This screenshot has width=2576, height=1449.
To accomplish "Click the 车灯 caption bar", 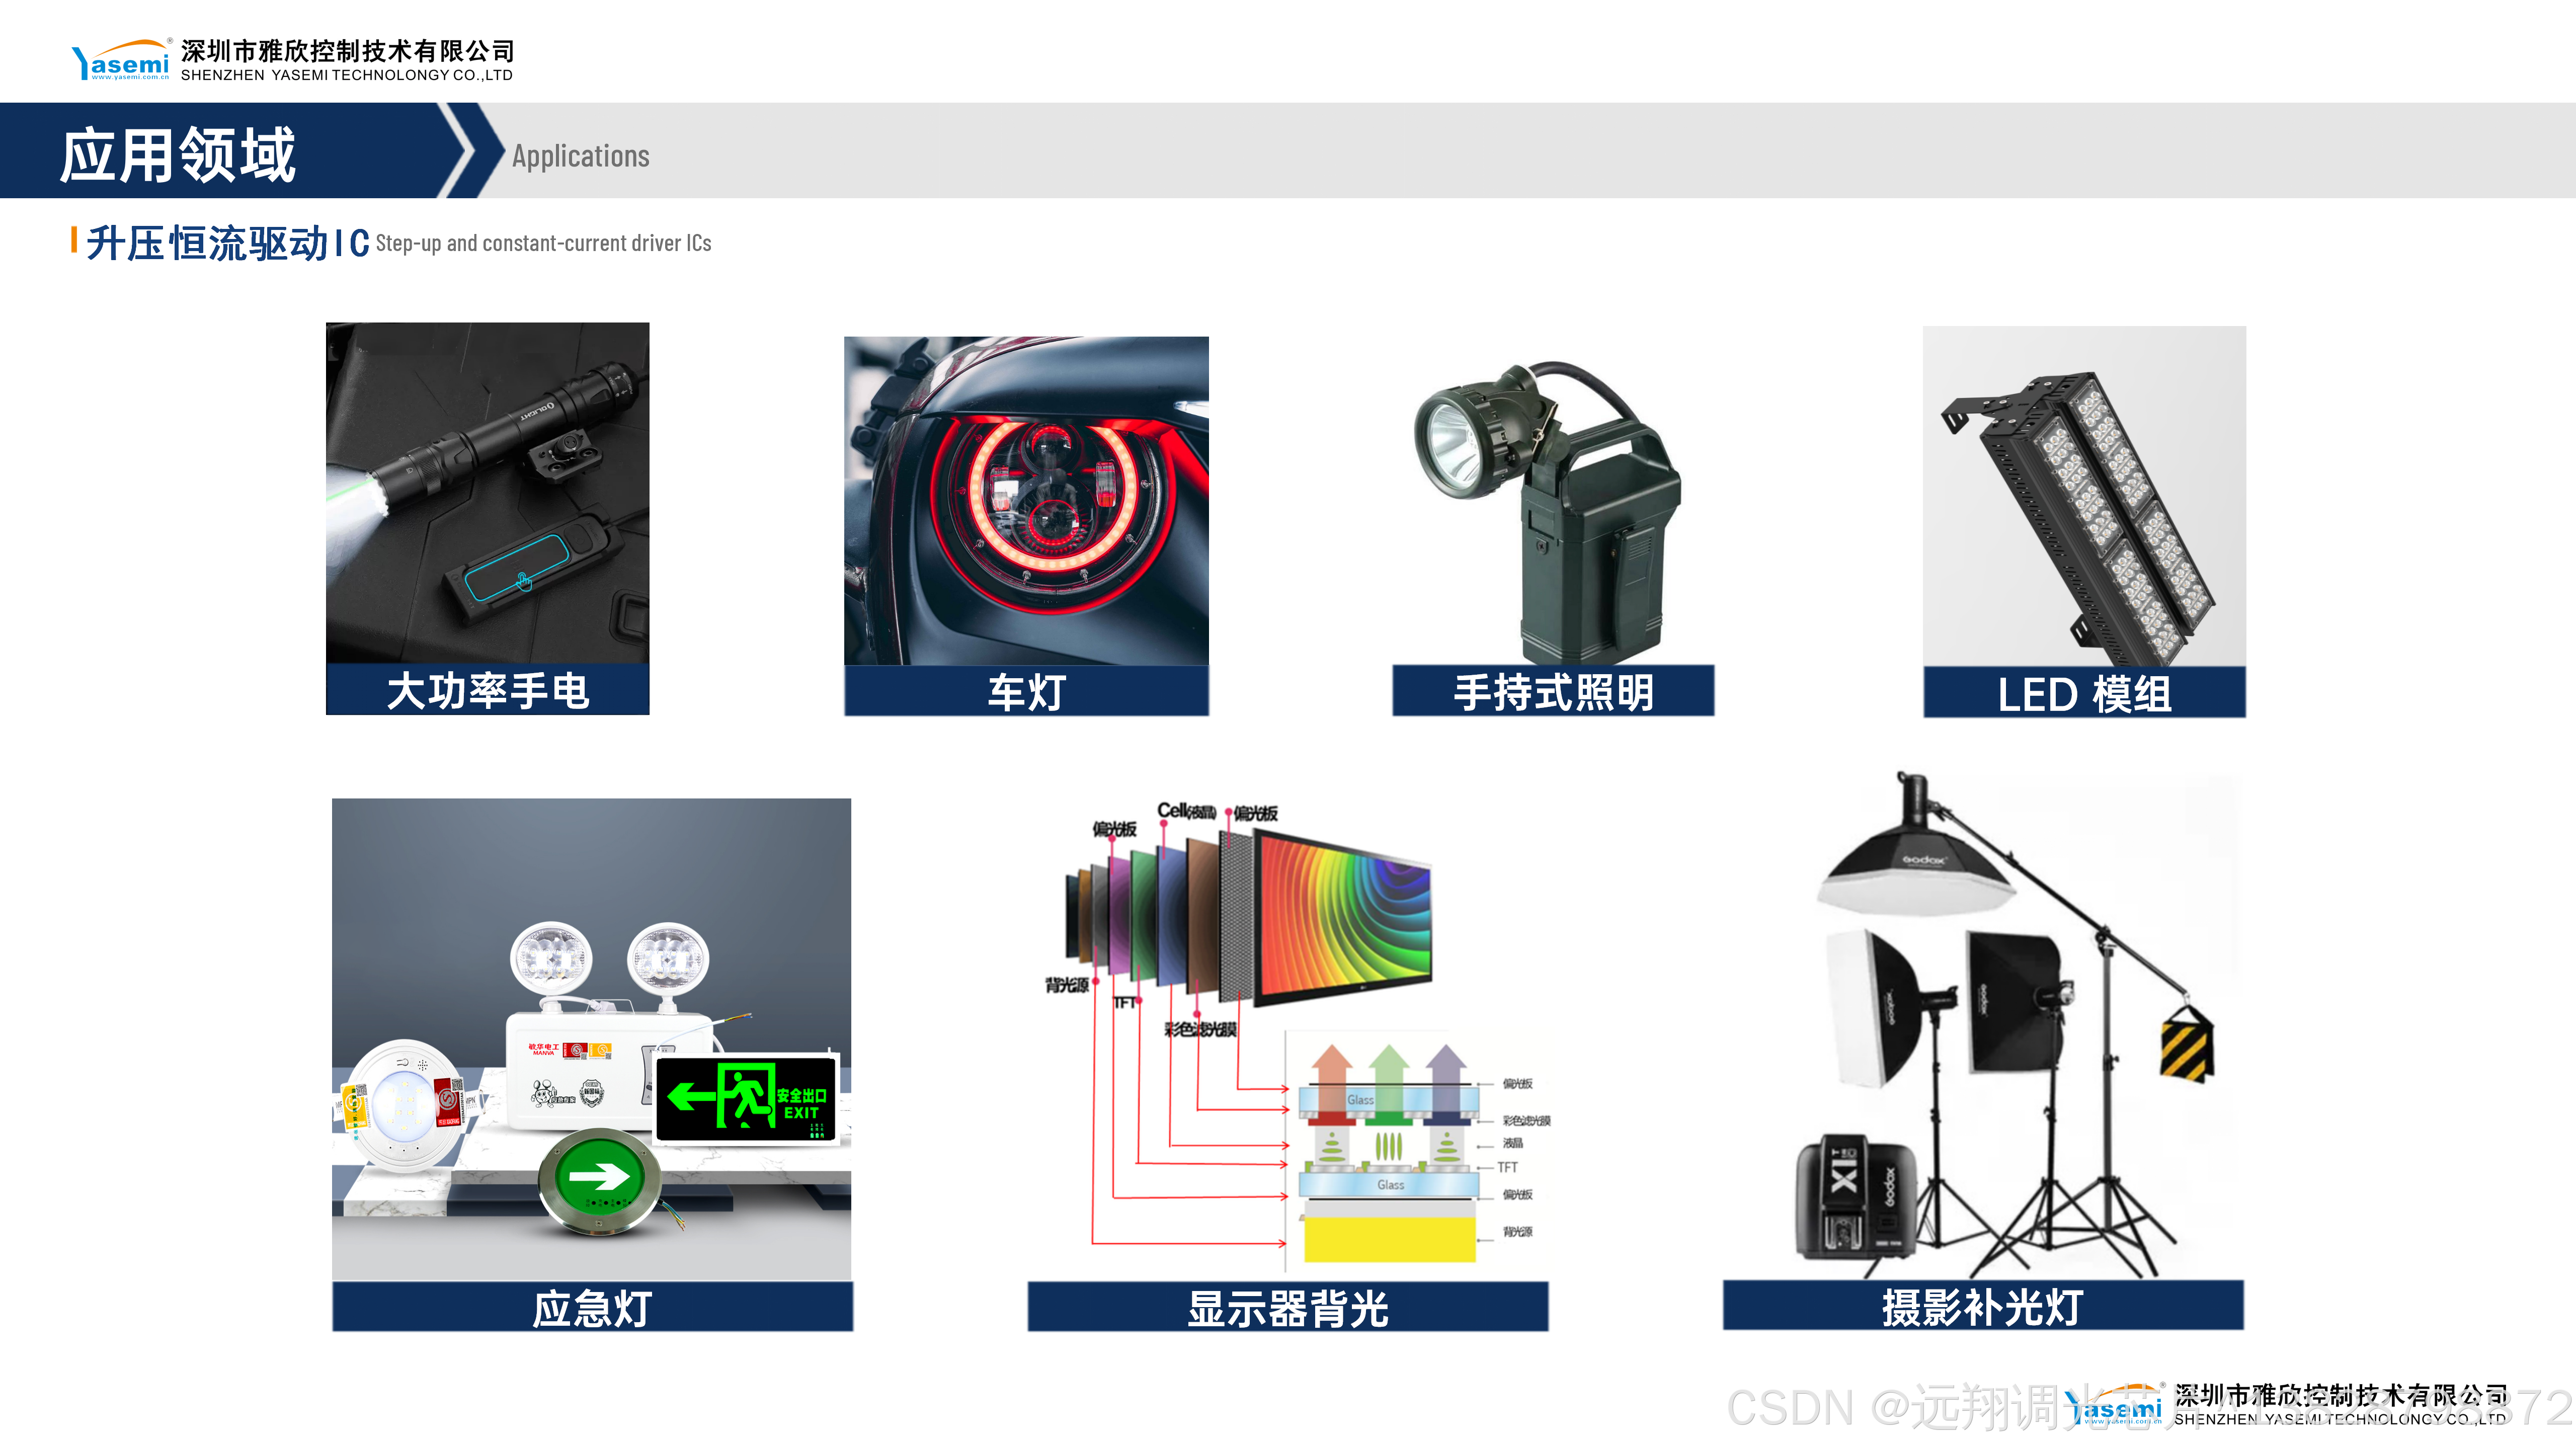I will pos(1026,692).
